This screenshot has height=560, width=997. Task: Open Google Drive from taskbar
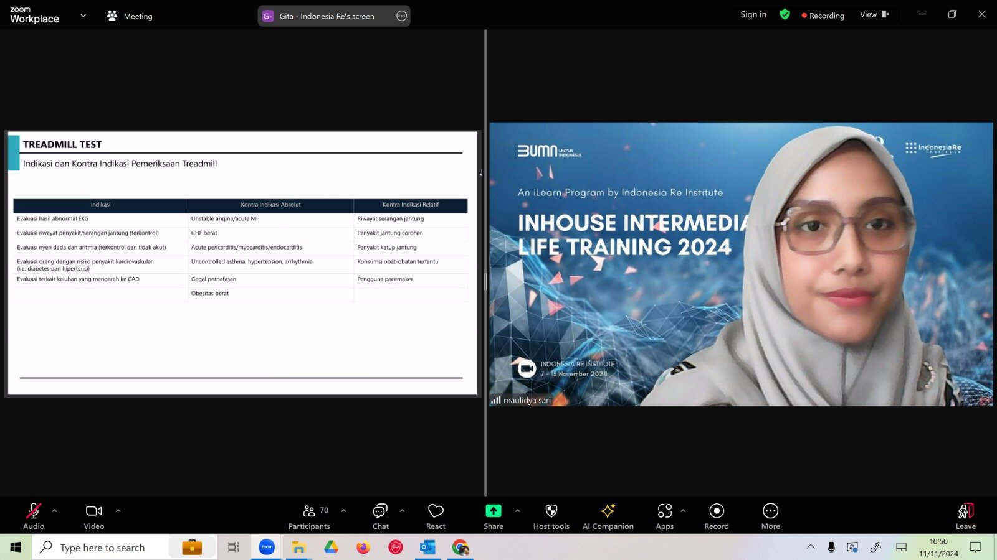[x=331, y=548]
